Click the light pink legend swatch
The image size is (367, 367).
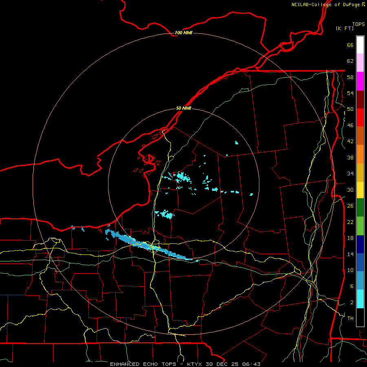(360, 62)
